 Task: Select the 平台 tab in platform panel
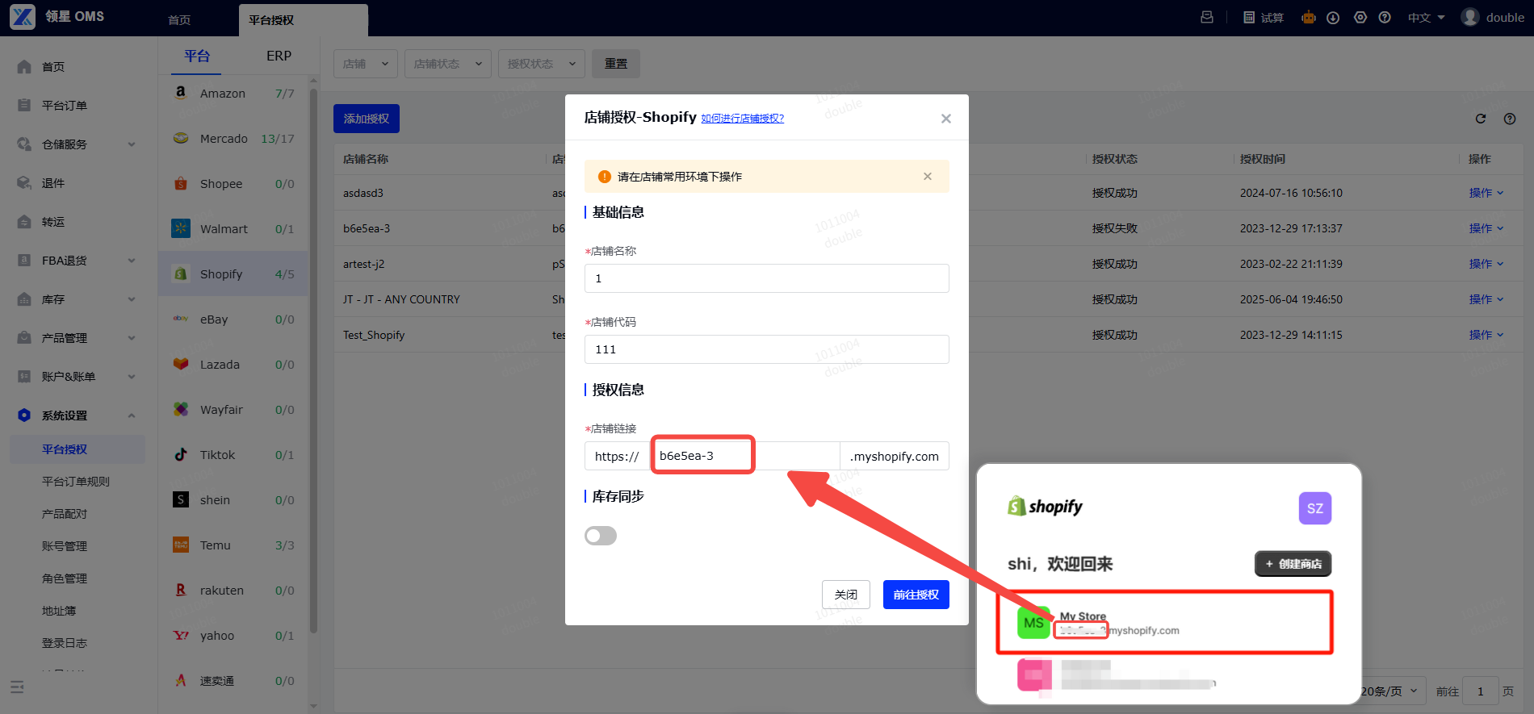(x=197, y=56)
